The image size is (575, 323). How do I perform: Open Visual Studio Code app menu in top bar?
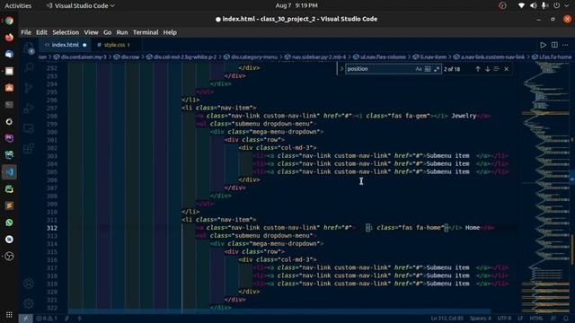click(x=80, y=5)
